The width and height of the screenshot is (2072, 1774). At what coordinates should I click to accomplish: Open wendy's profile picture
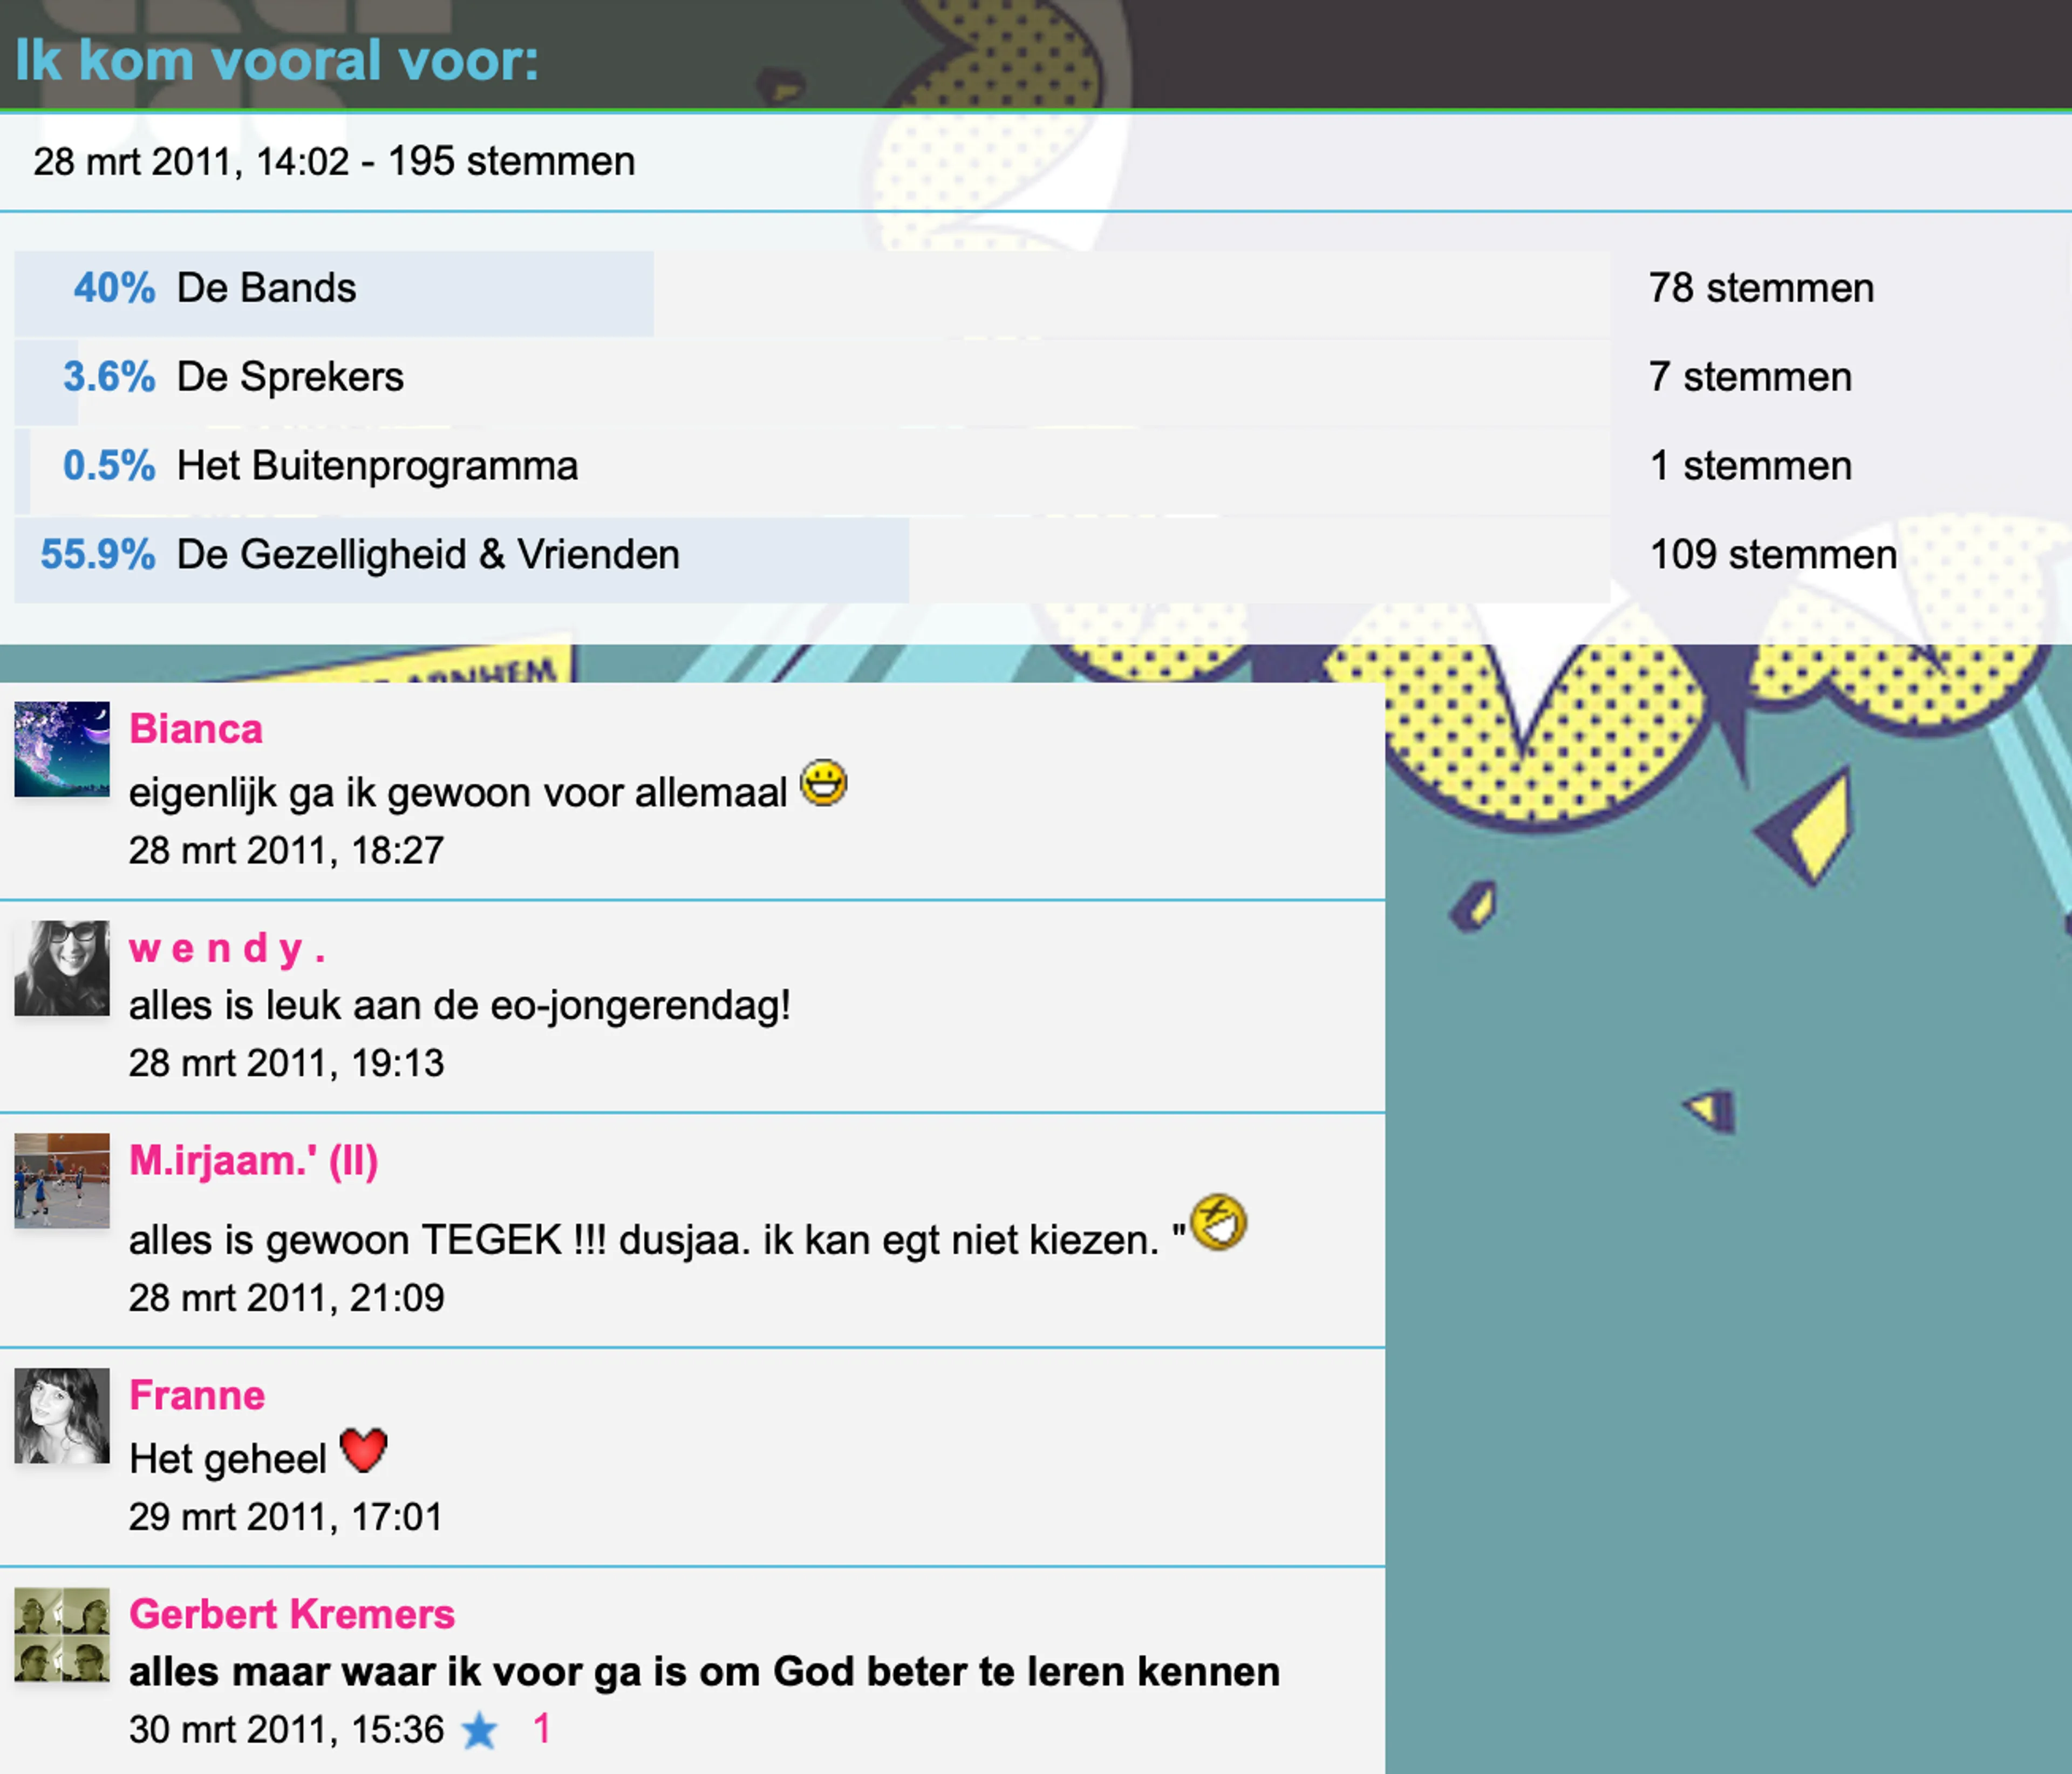tap(62, 968)
